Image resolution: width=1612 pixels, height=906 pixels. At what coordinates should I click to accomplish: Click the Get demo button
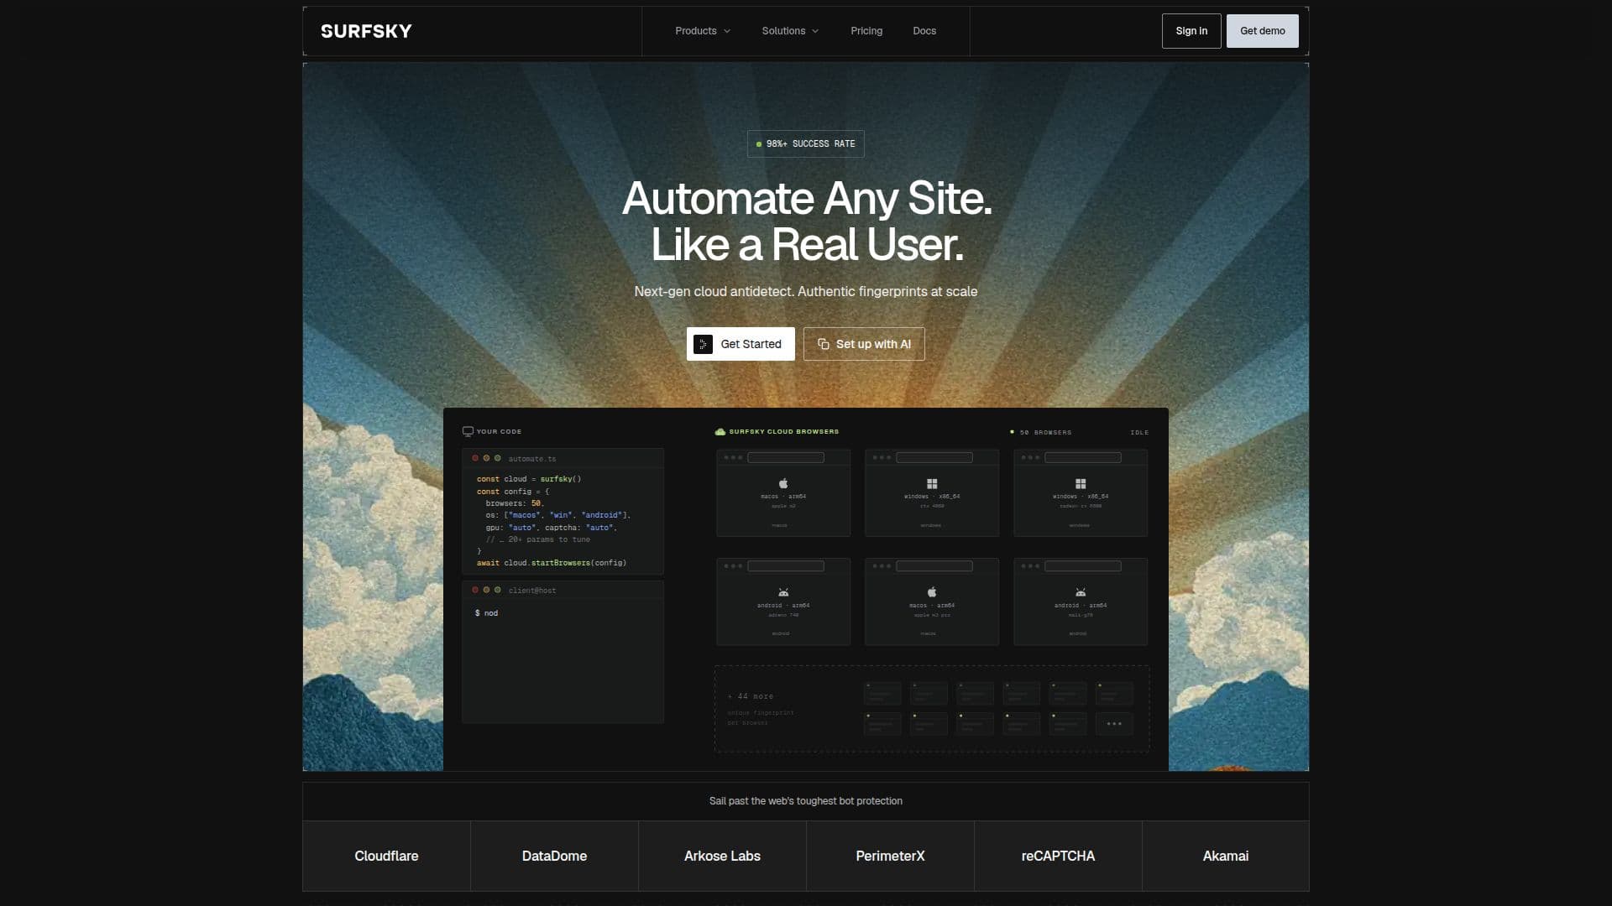tap(1263, 31)
